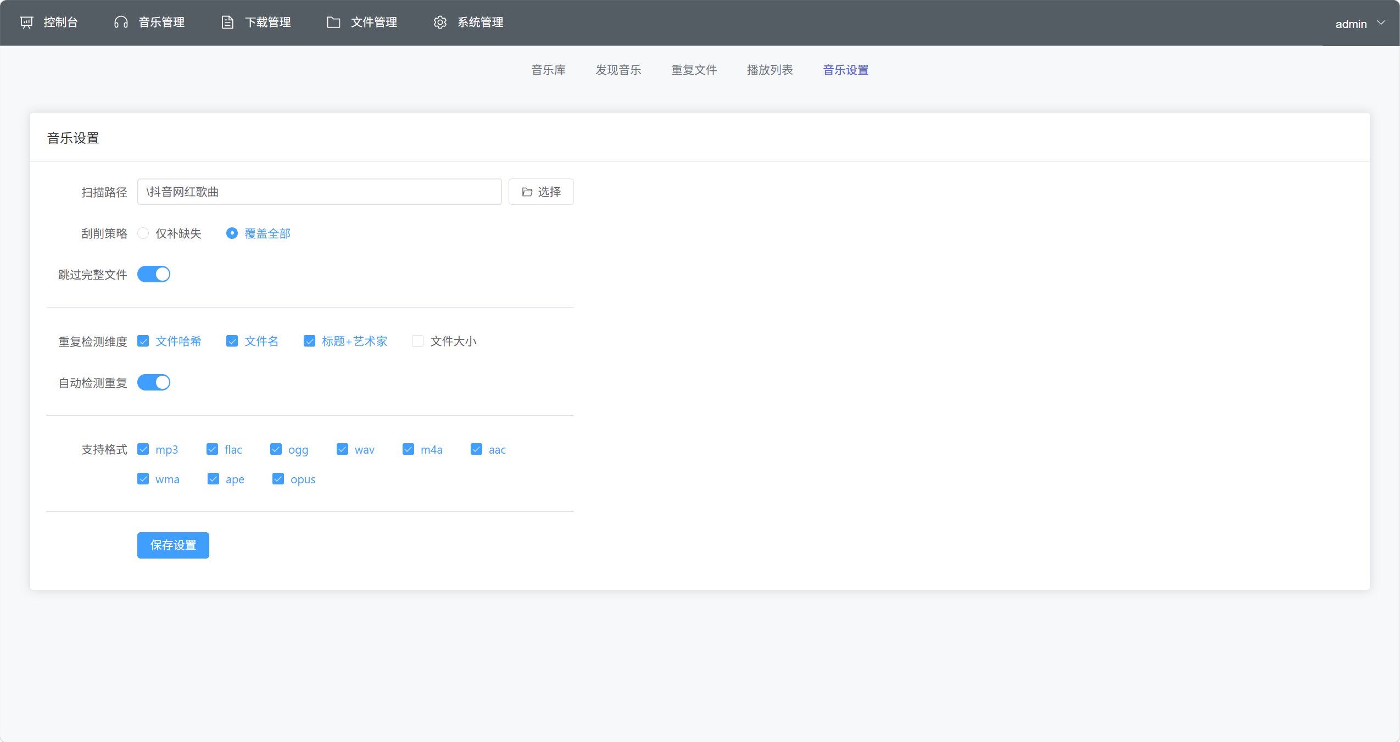Switch to the 播放列表 tab

[770, 70]
